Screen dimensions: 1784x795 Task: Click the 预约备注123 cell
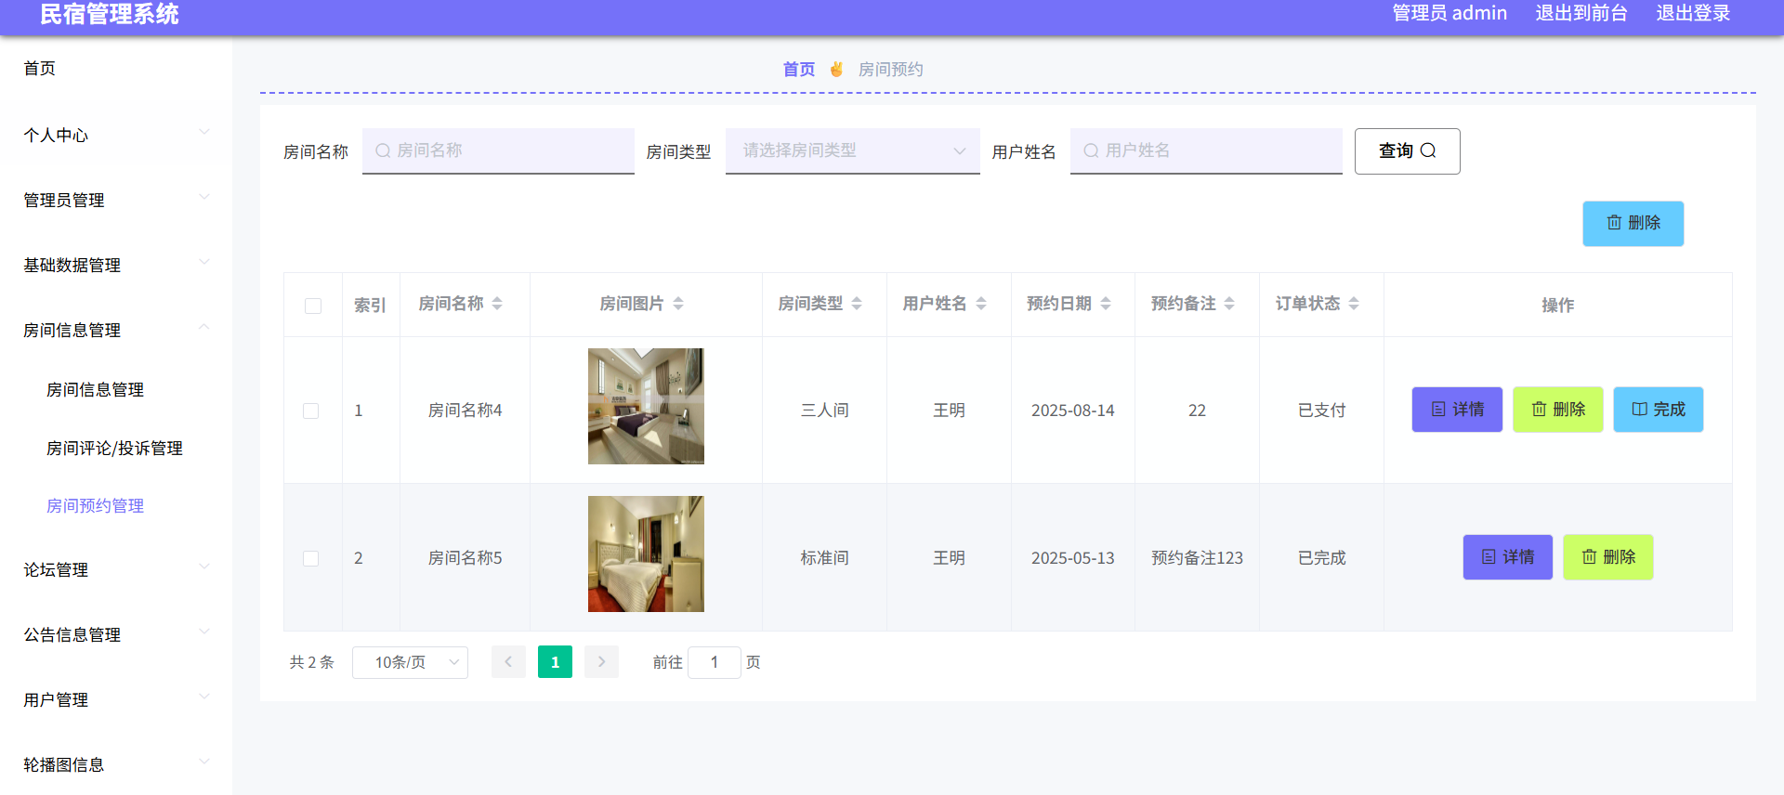(1197, 558)
